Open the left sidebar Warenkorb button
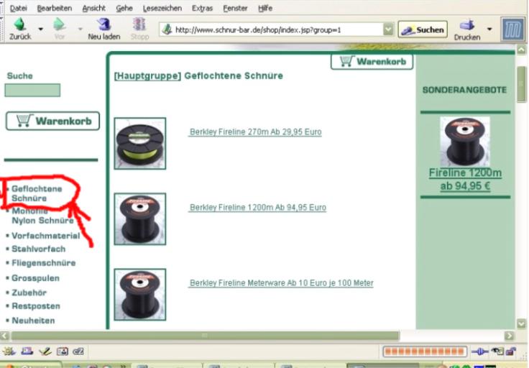529x368 pixels. click(52, 121)
